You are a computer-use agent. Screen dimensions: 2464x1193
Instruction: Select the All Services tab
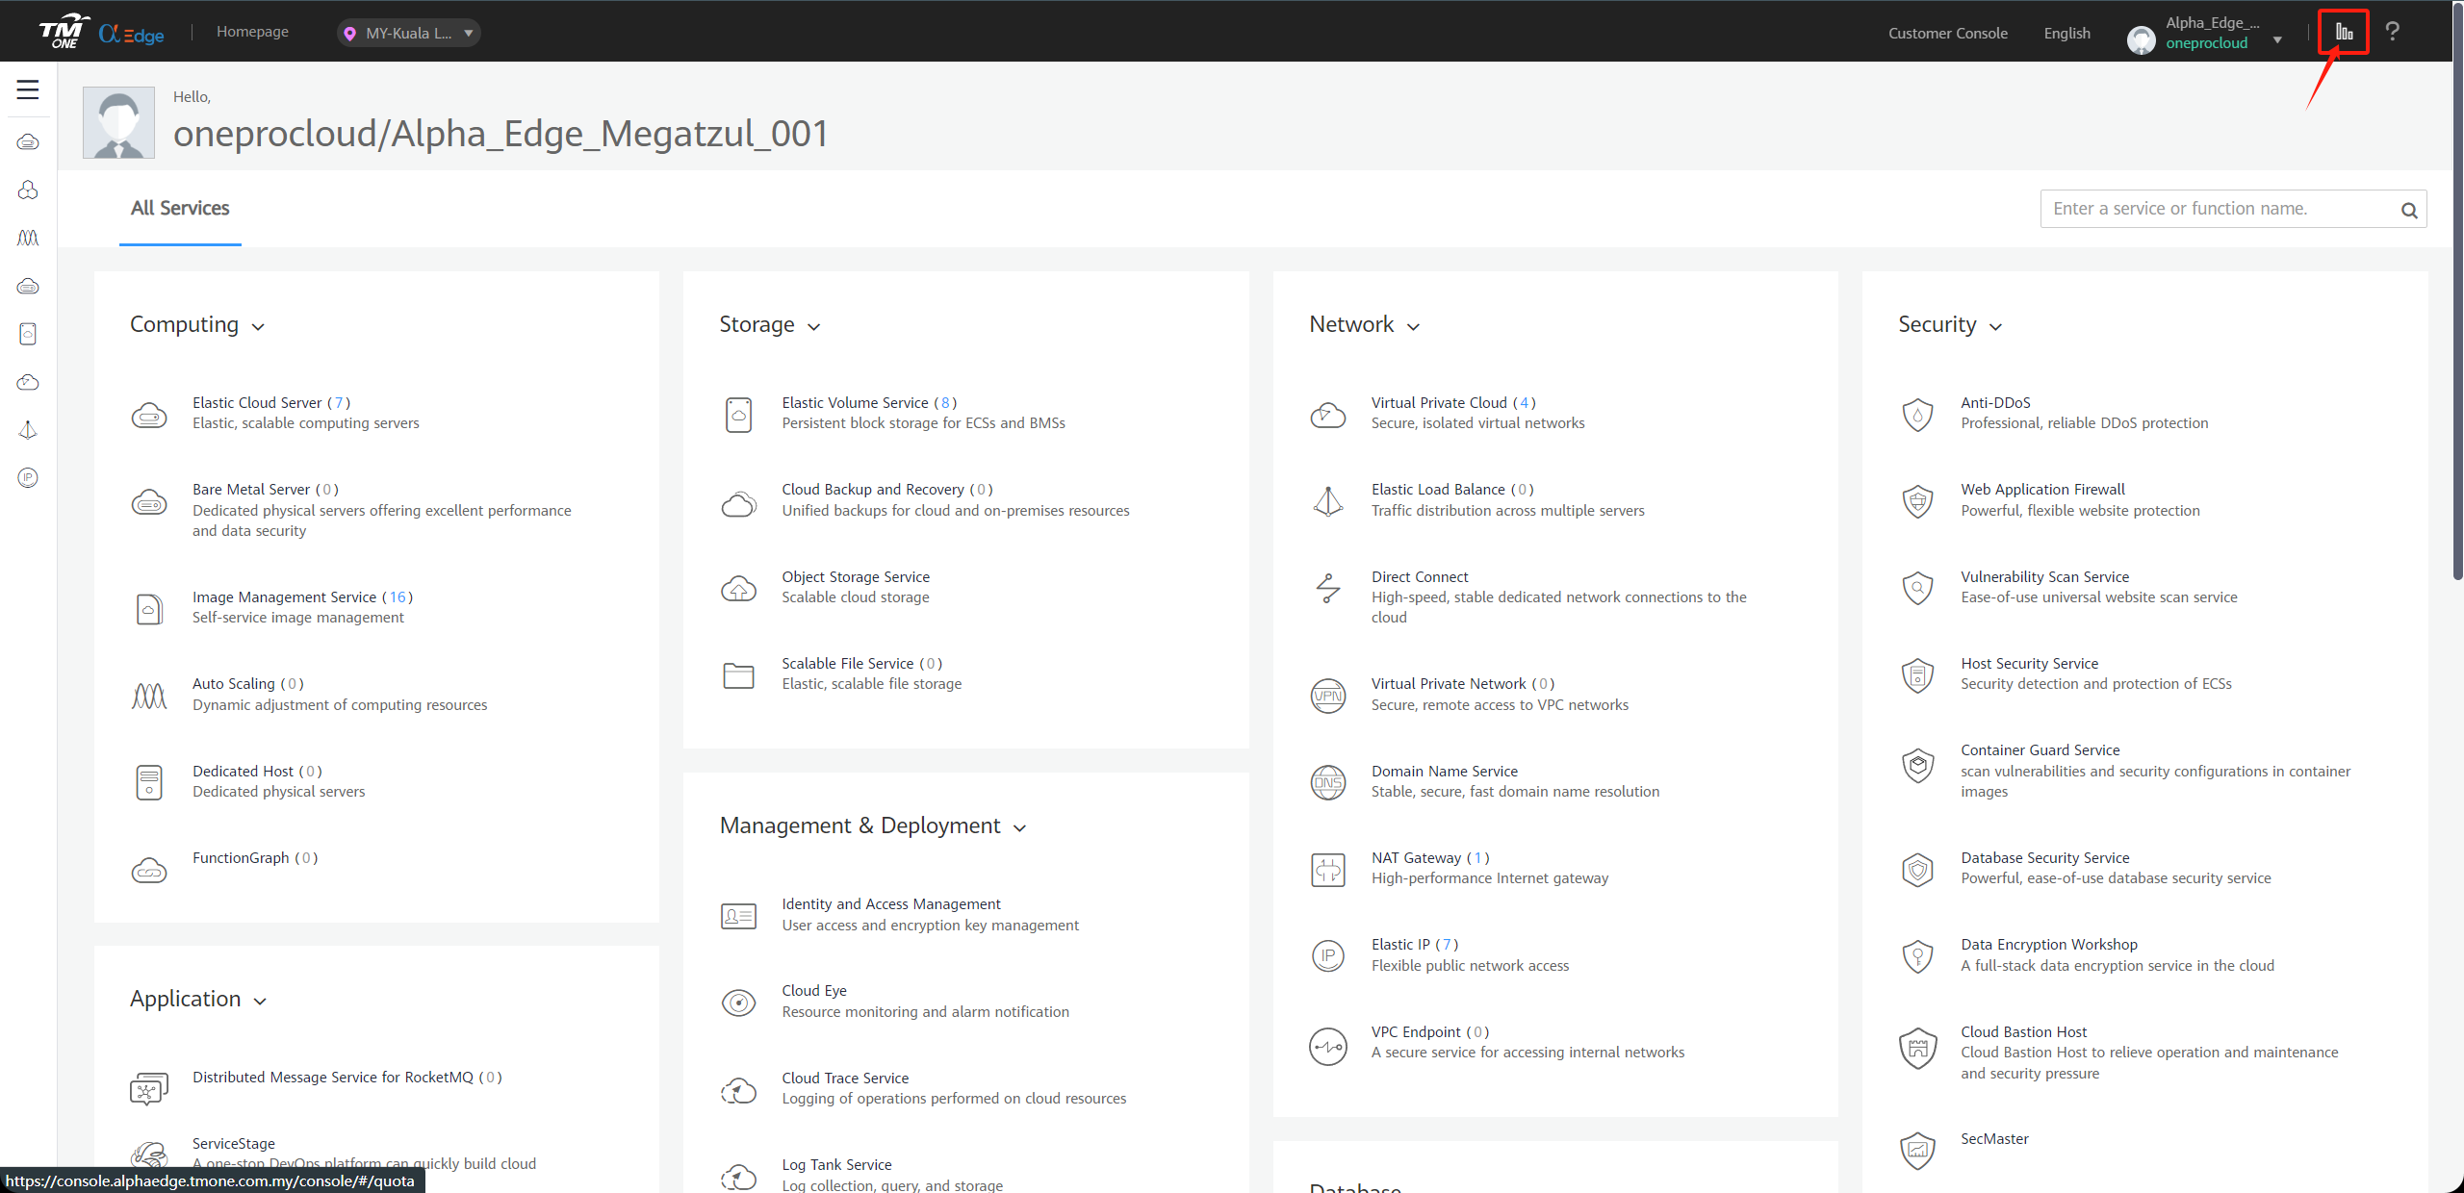(x=179, y=207)
